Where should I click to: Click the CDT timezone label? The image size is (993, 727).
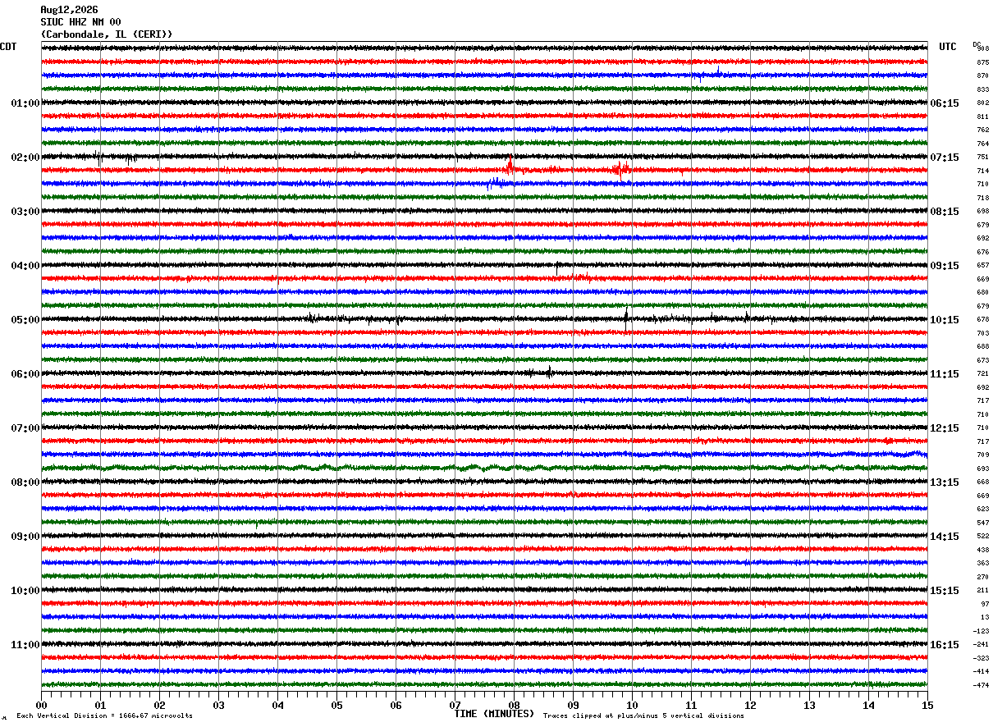point(8,47)
